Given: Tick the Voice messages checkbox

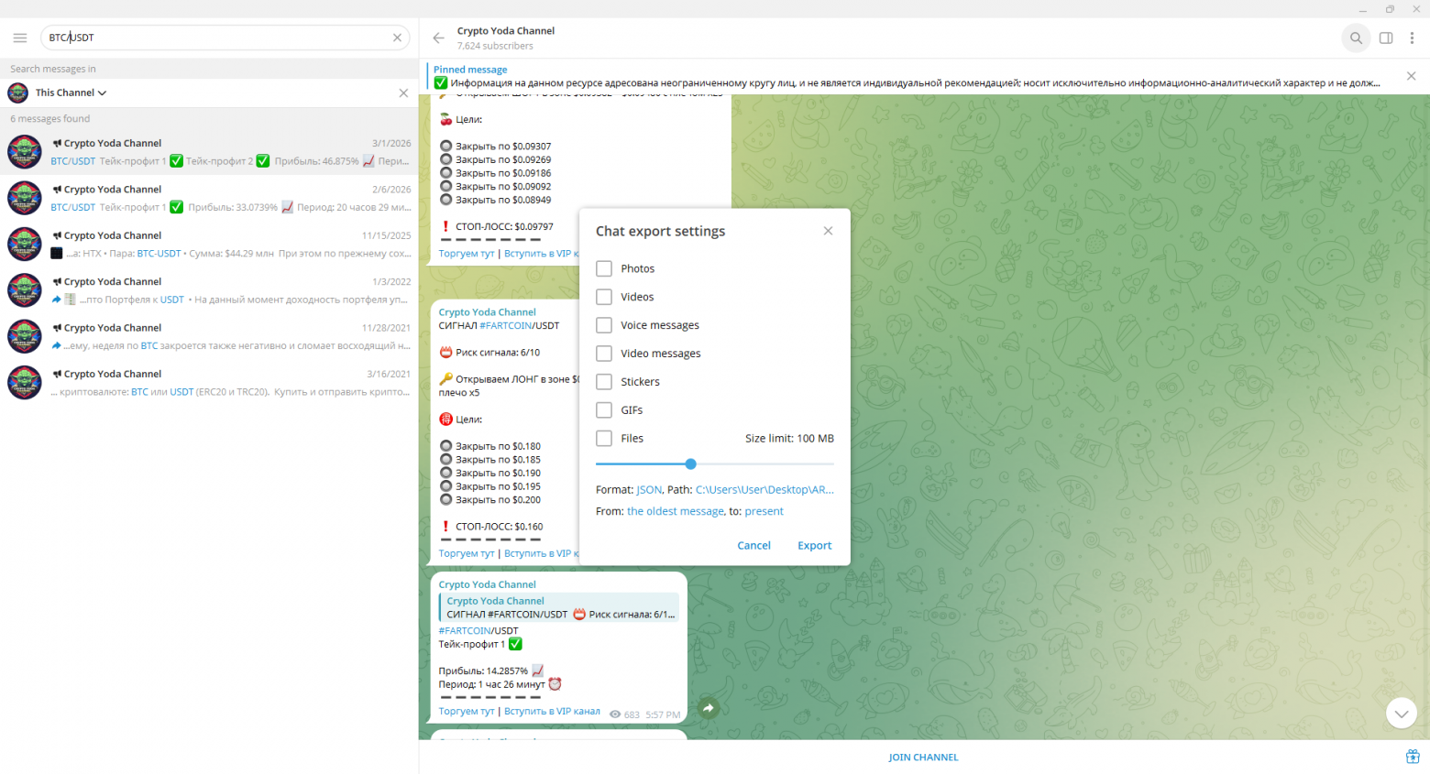Looking at the screenshot, I should click(604, 325).
